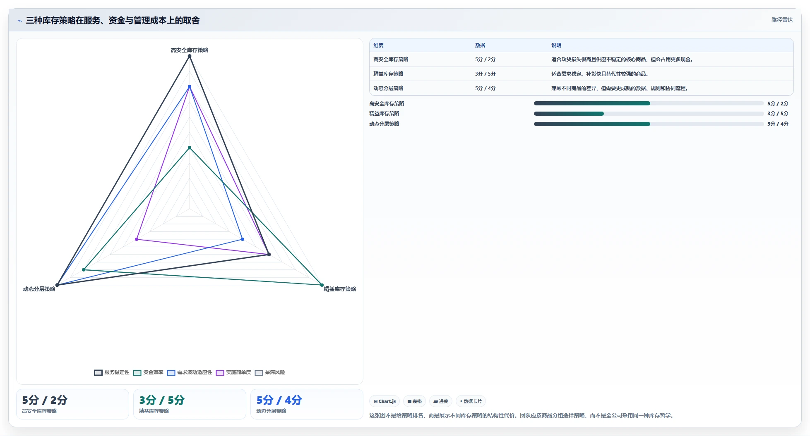Select the 5分 / 4分 data card

pos(307,404)
